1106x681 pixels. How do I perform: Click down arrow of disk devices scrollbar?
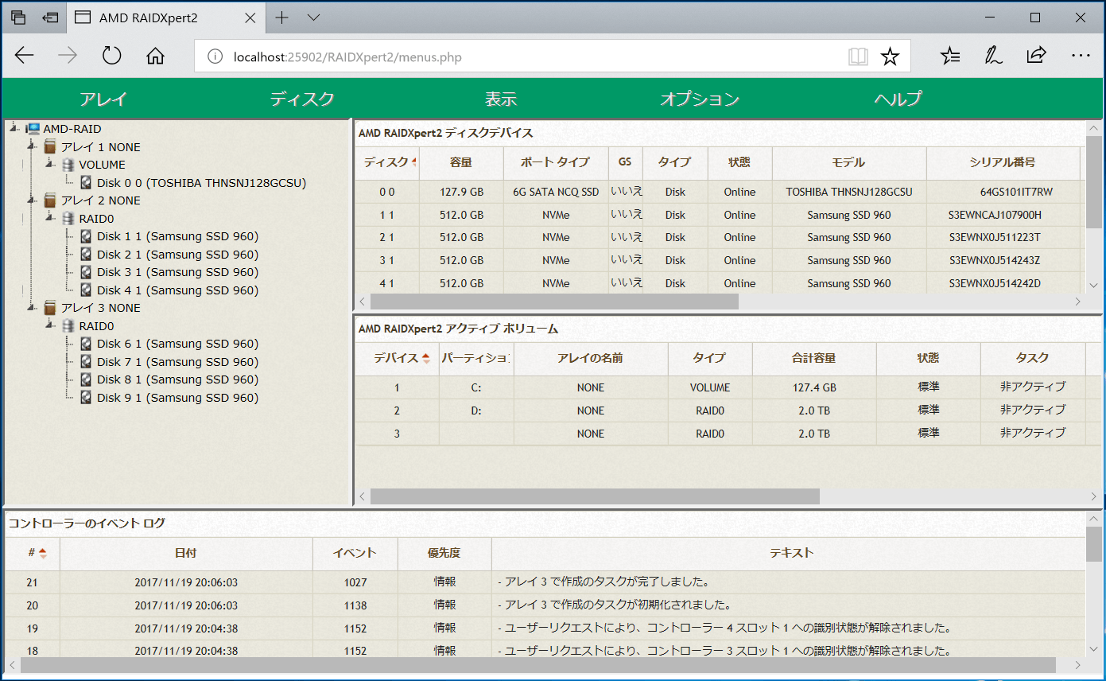(x=1093, y=285)
